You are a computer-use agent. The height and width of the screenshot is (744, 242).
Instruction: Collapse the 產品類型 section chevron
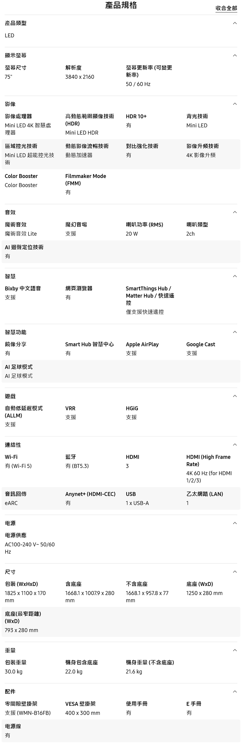(235, 23)
